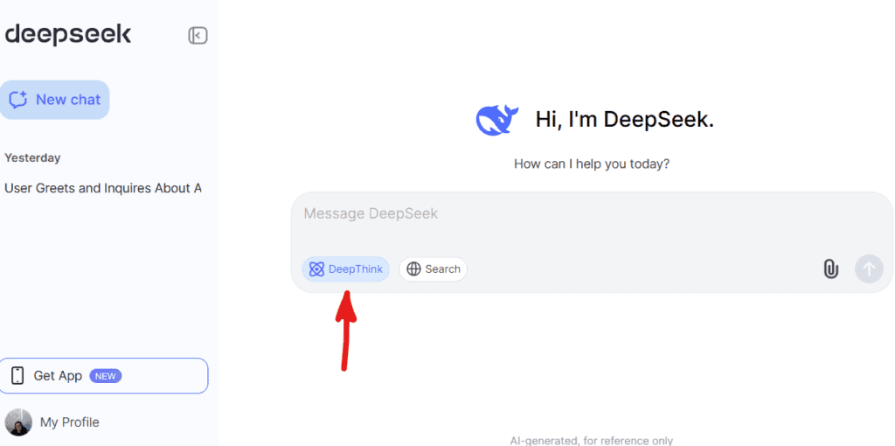Viewport: 895px width, 446px height.
Task: Click the NEW badge beside Get App
Action: click(x=106, y=376)
